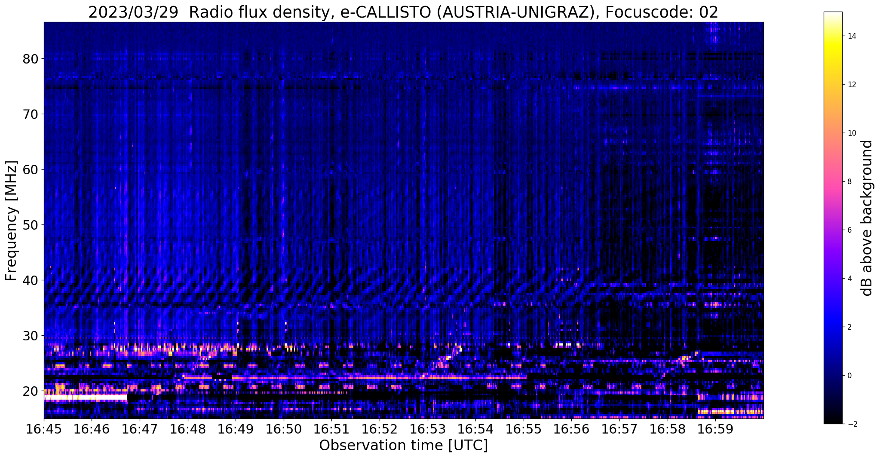The image size is (880, 458).
Task: Click the 30 frequency tick label
Action: click(x=30, y=336)
